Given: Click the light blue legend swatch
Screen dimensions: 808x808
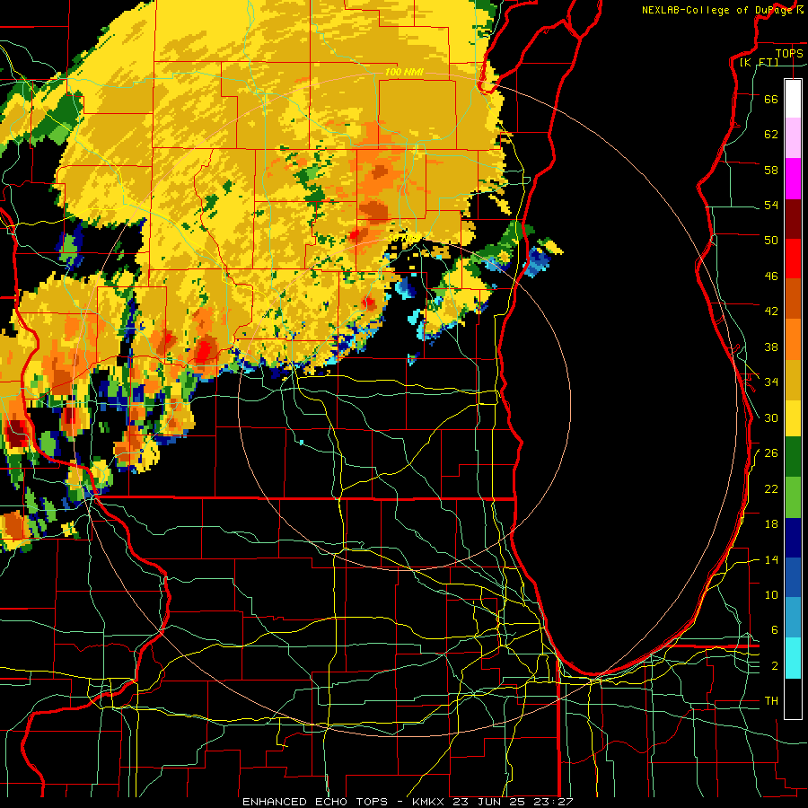Looking at the screenshot, I should click(793, 618).
